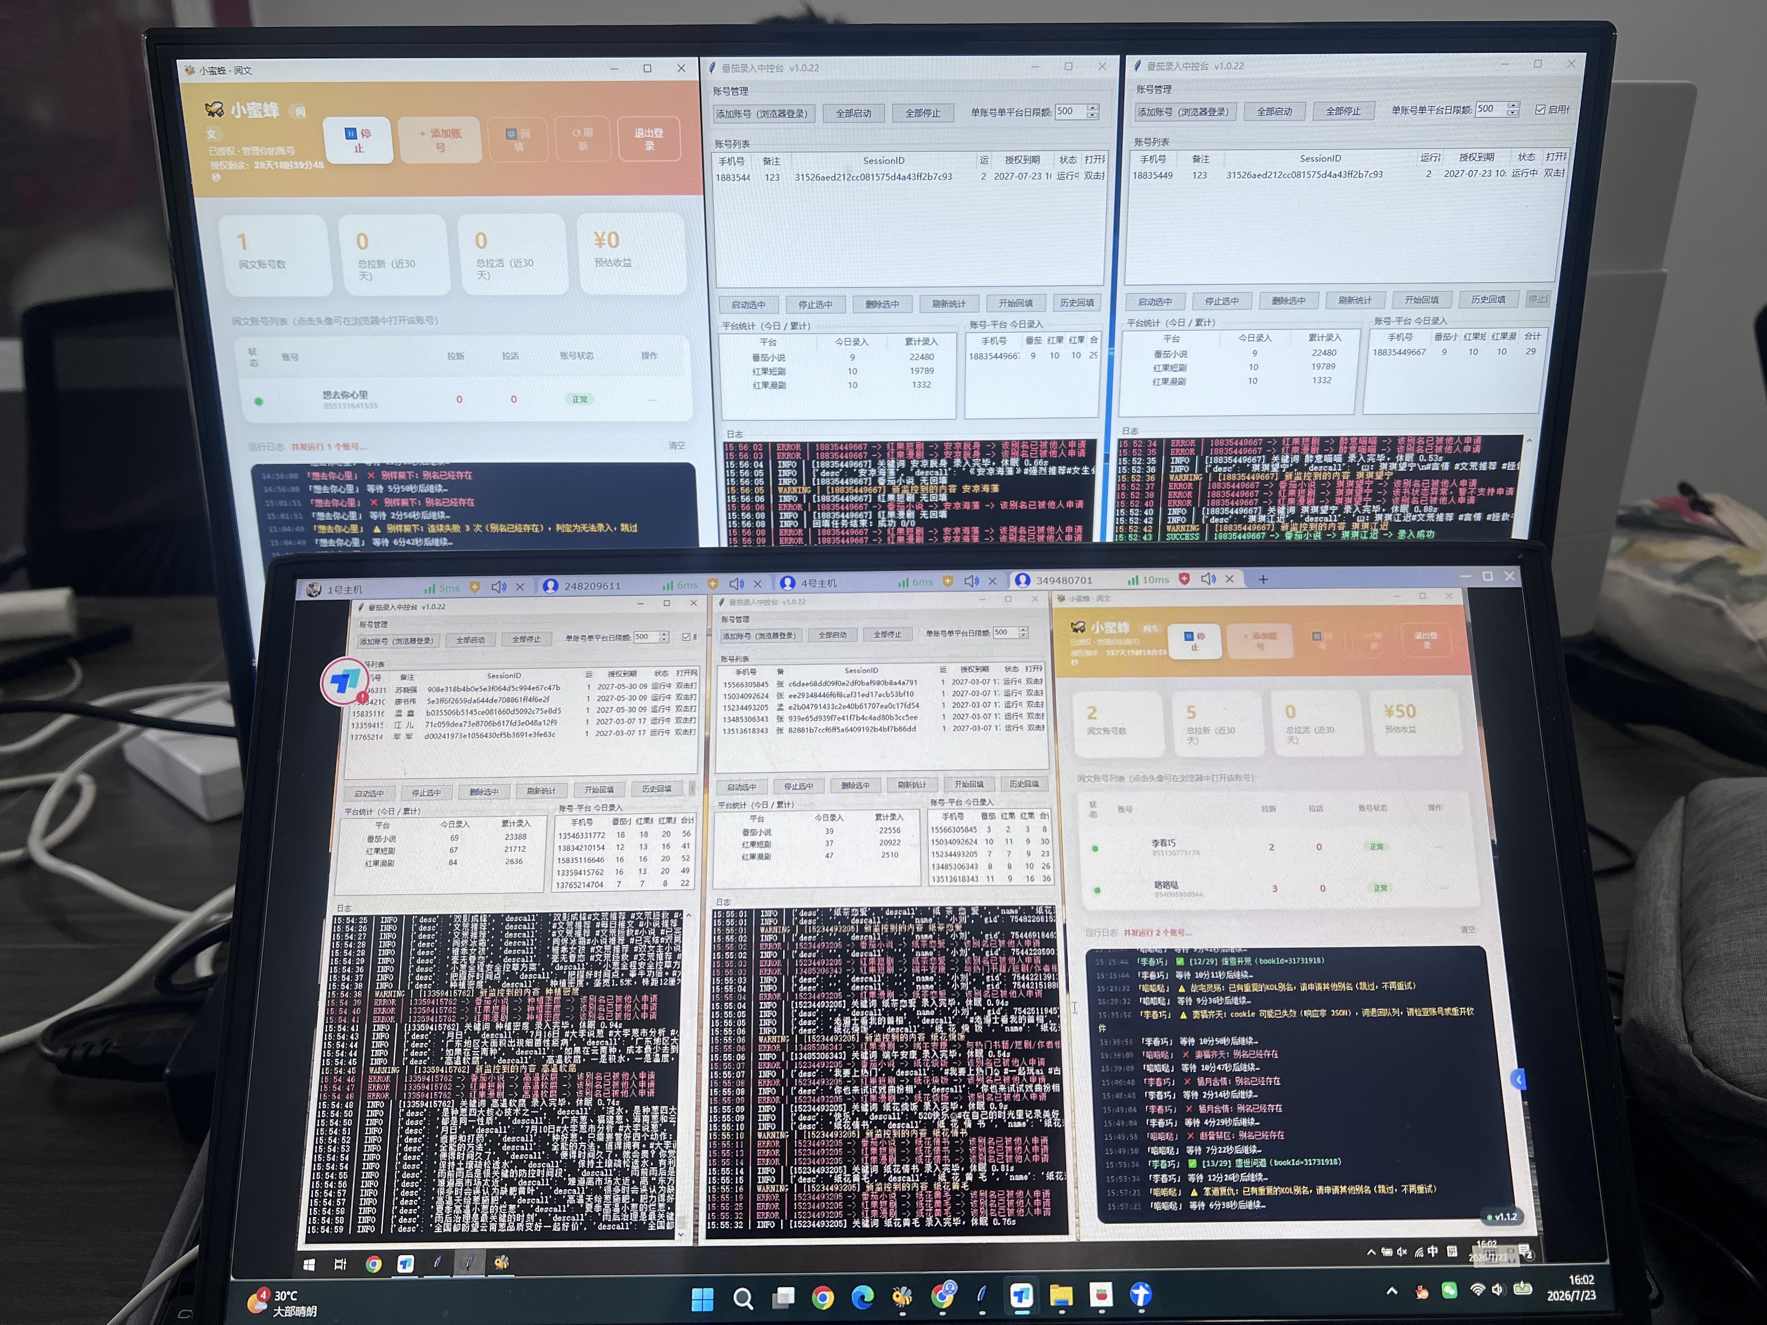Open the 30°C weather widget on the taskbar

click(x=283, y=1303)
